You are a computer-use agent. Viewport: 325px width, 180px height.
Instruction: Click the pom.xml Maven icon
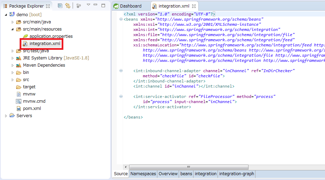coord(19,109)
